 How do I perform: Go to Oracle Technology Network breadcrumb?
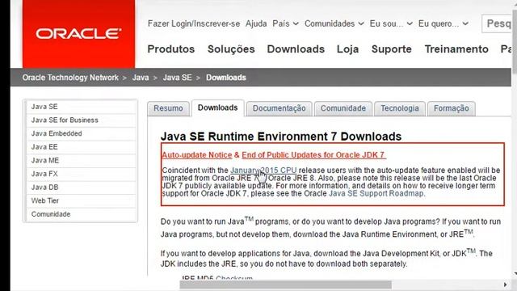tap(70, 78)
